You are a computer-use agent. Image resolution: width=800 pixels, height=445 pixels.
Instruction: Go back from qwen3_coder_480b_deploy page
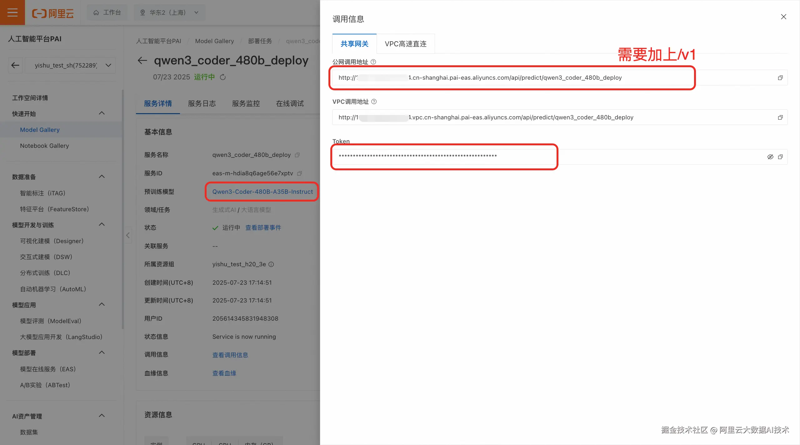[x=142, y=60]
